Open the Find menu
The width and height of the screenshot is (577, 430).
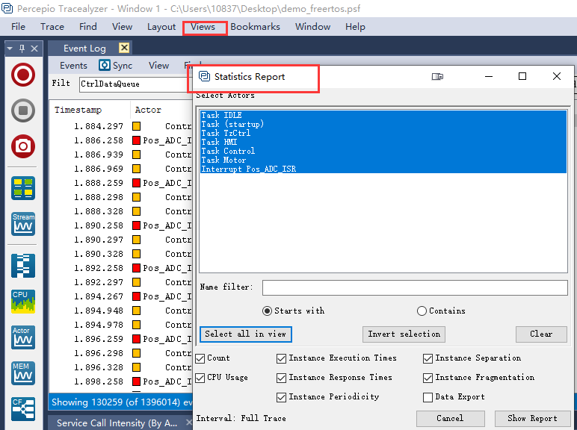pos(88,27)
